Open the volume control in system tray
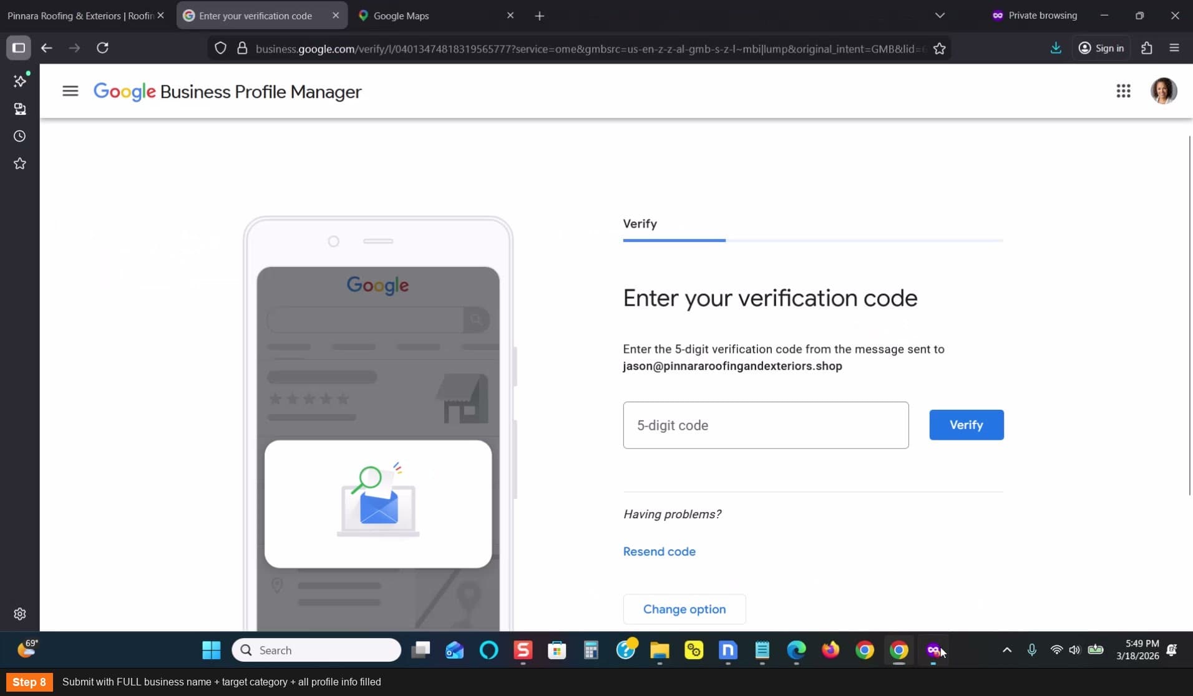Screen dimensions: 1193x696 coord(1074,650)
